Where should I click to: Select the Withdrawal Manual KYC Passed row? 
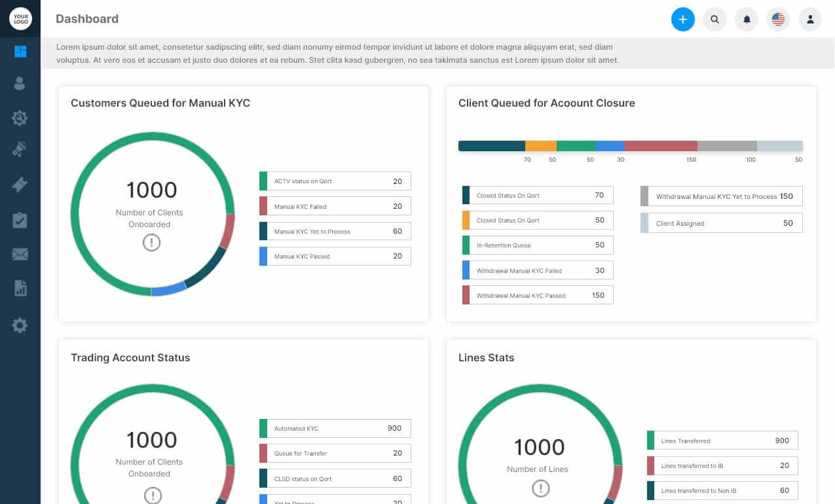pos(538,295)
